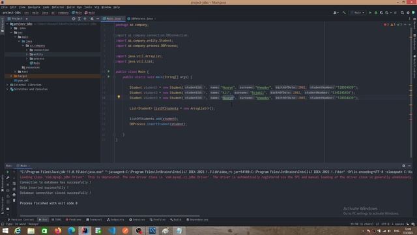Switch to DBProcess.java editor tab

141,19
